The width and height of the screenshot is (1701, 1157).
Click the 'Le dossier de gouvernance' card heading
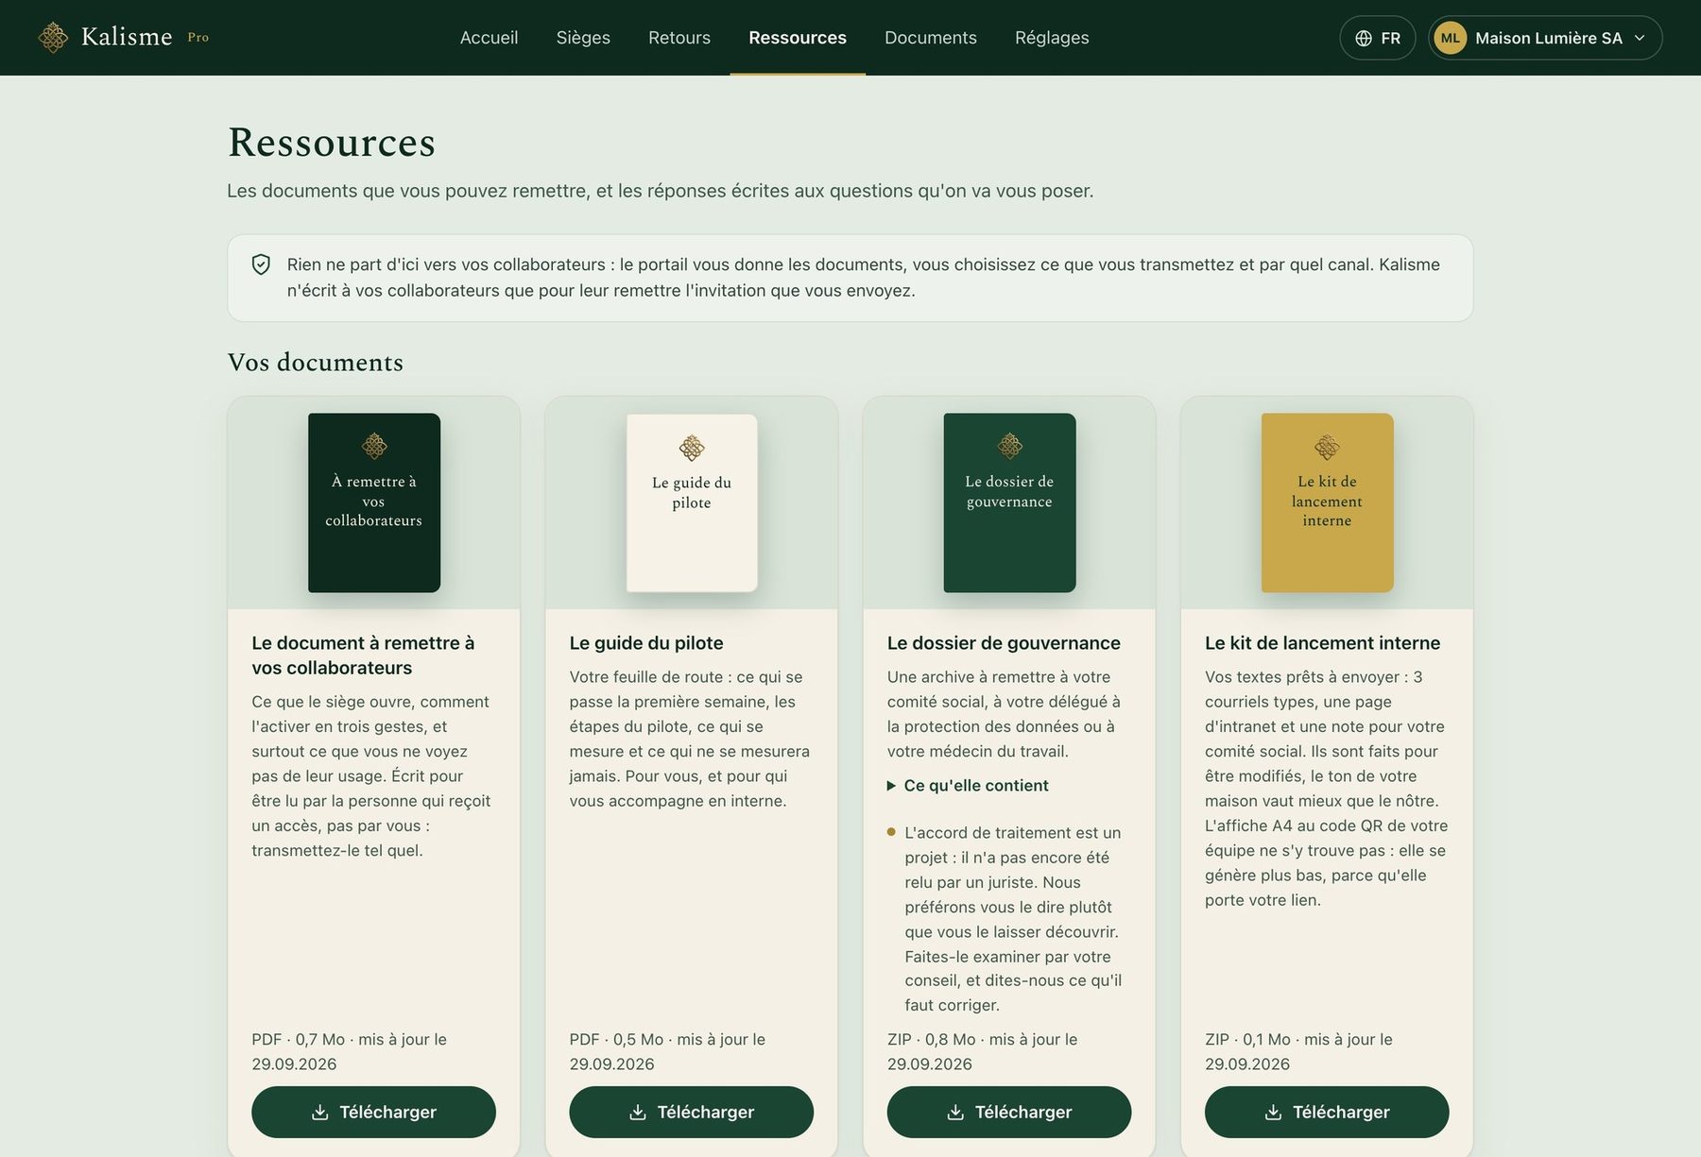(1004, 643)
